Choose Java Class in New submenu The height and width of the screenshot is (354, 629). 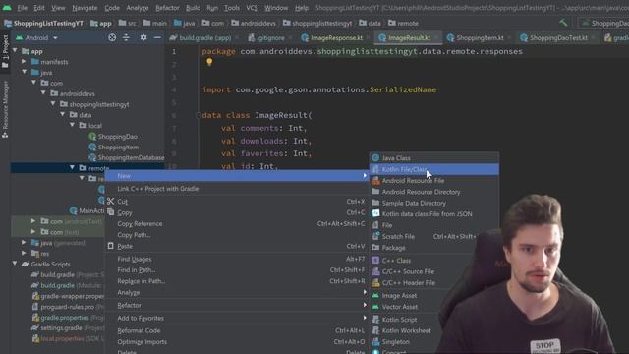[434, 158]
